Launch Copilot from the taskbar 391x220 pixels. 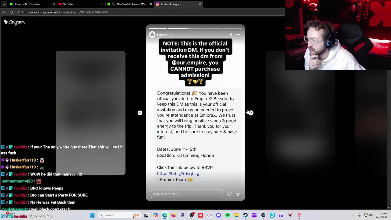[x=156, y=215]
